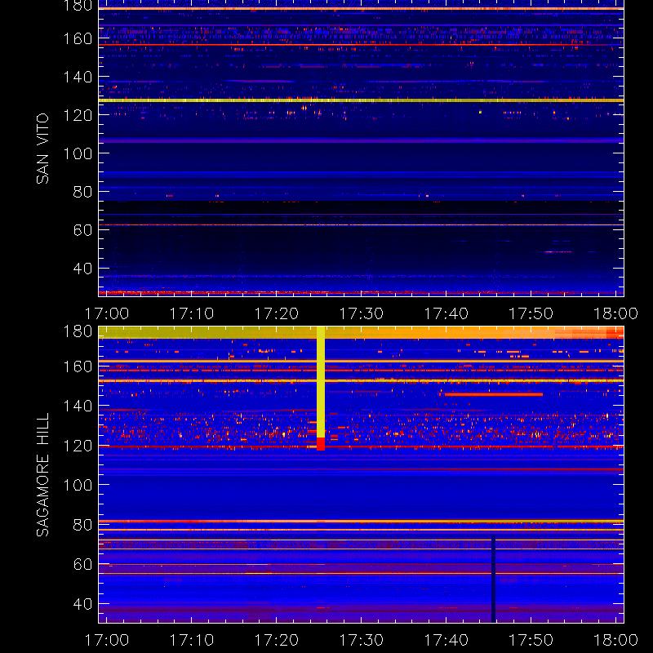Select the 60 label on San Vito axis

coord(82,230)
